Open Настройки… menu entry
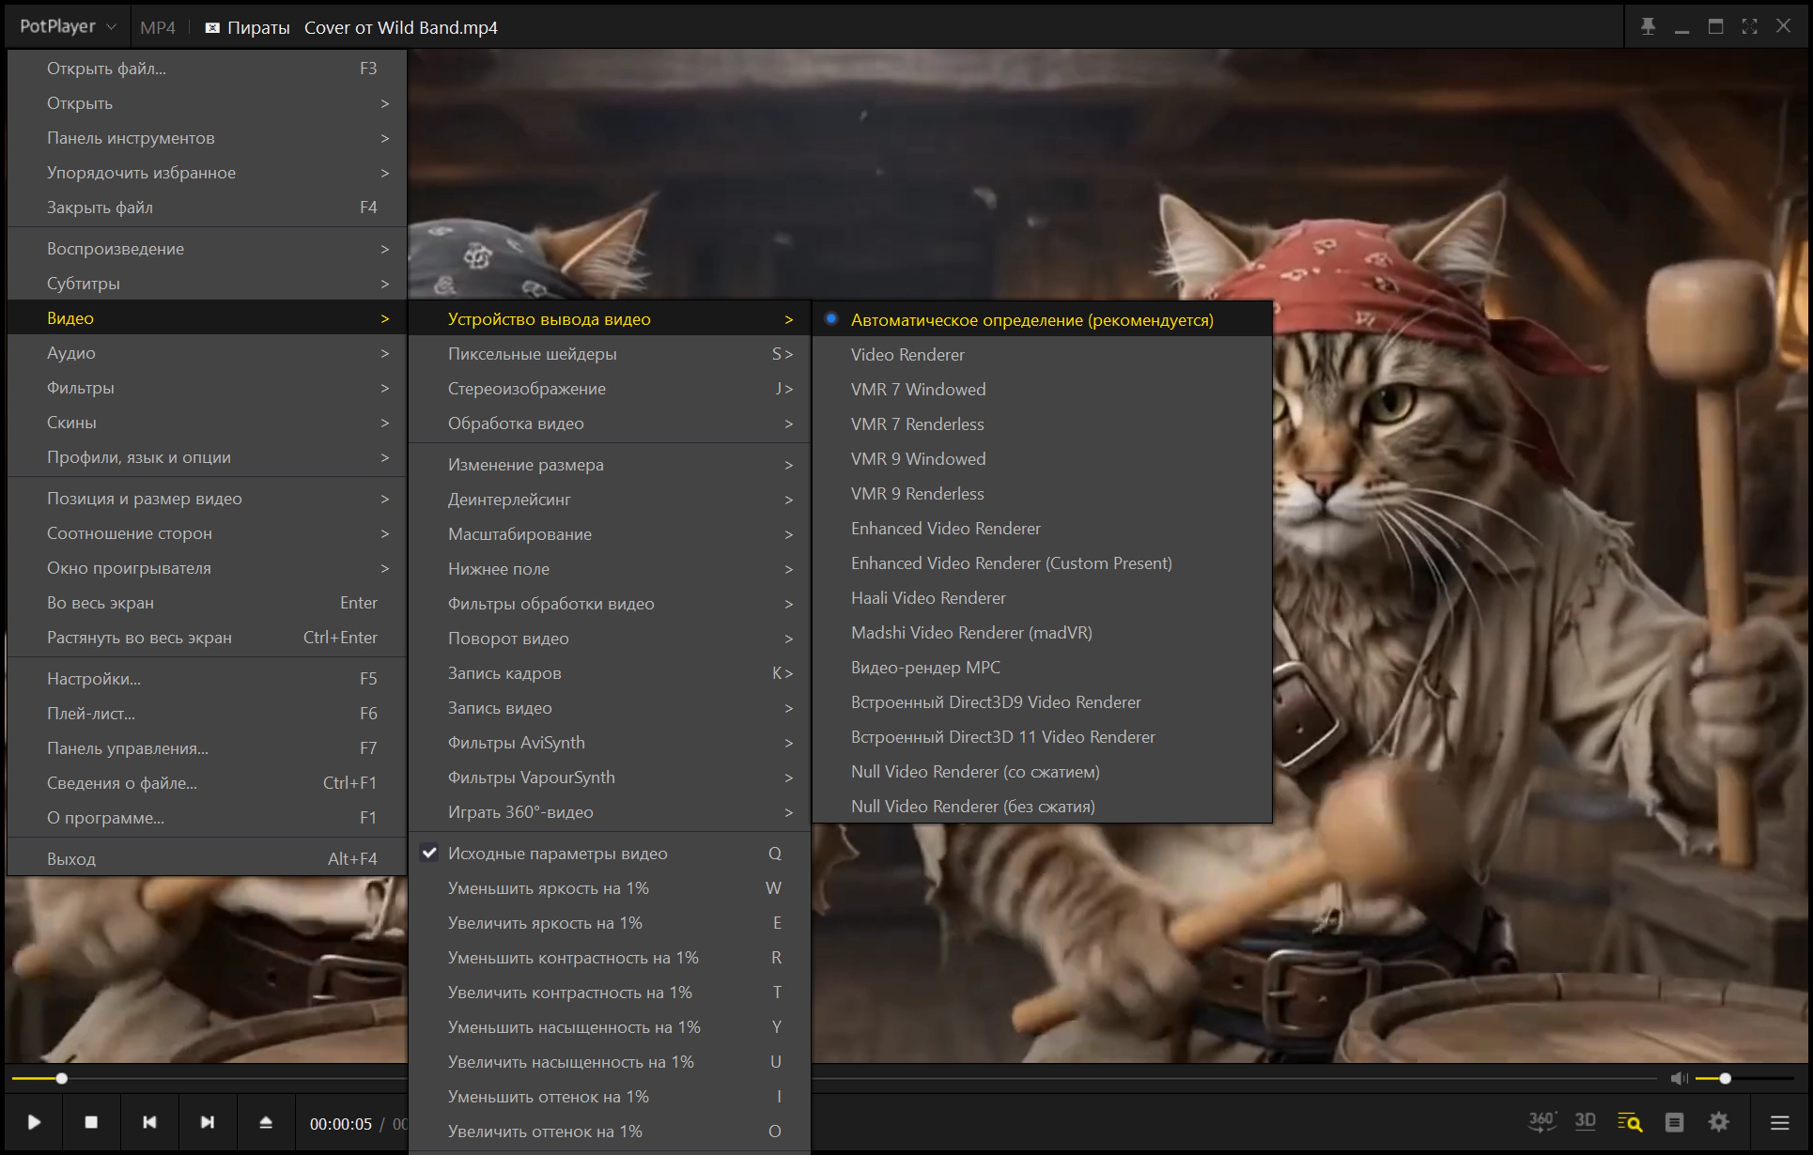 coord(208,679)
